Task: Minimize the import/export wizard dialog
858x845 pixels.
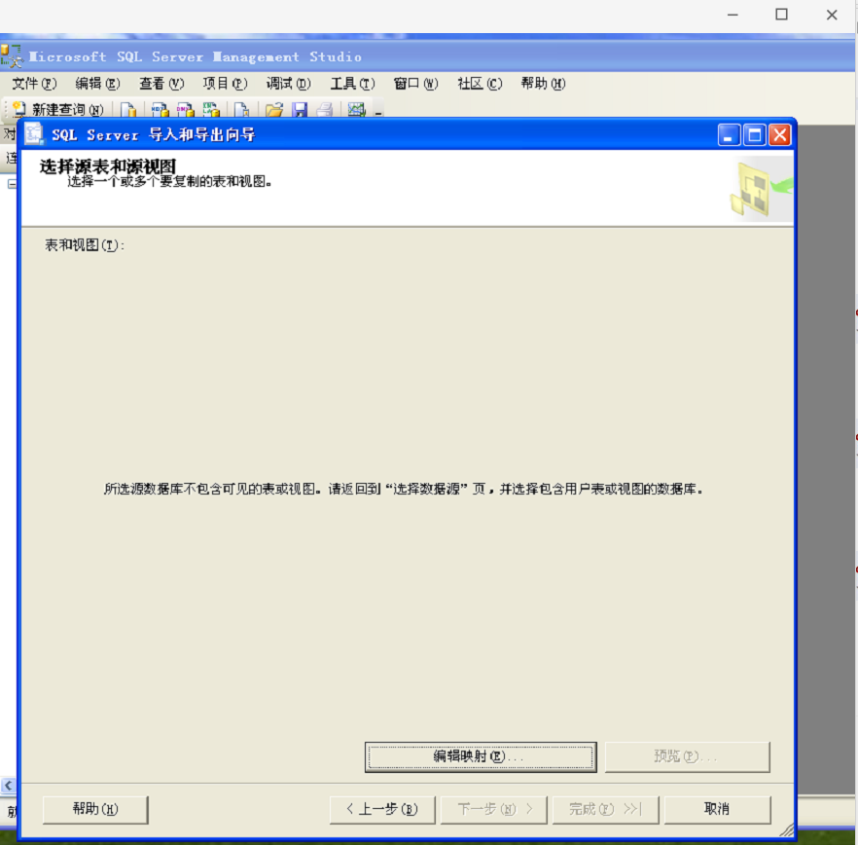Action: pyautogui.click(x=729, y=134)
